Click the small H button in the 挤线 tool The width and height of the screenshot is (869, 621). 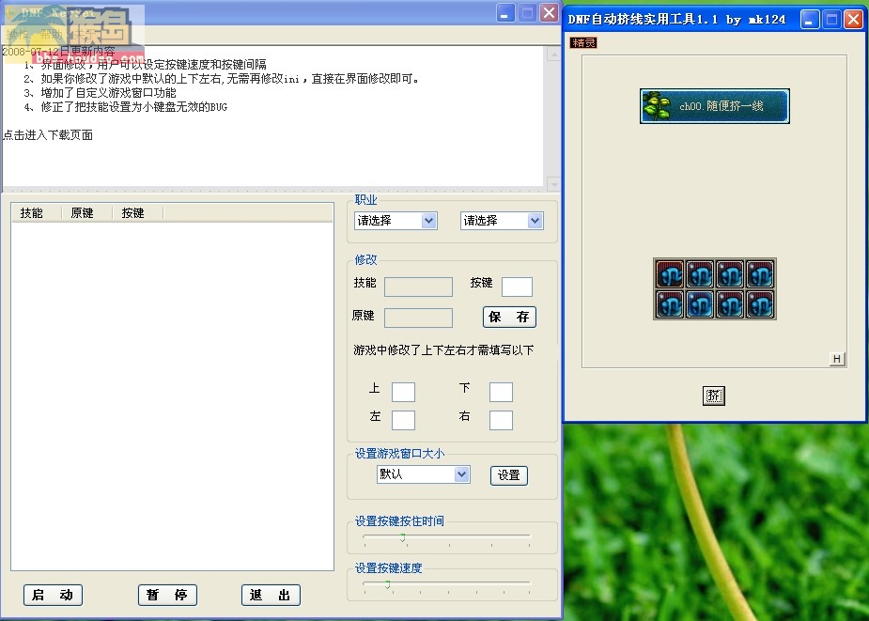tap(837, 359)
